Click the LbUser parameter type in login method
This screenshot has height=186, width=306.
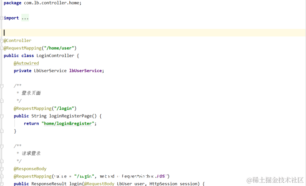point(124,184)
